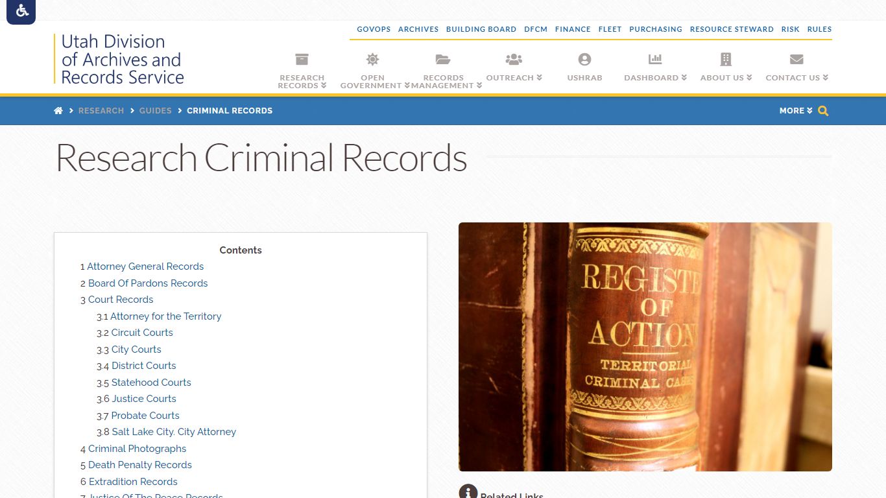Click the Register of Actions book photo
886x498 pixels.
pyautogui.click(x=645, y=347)
